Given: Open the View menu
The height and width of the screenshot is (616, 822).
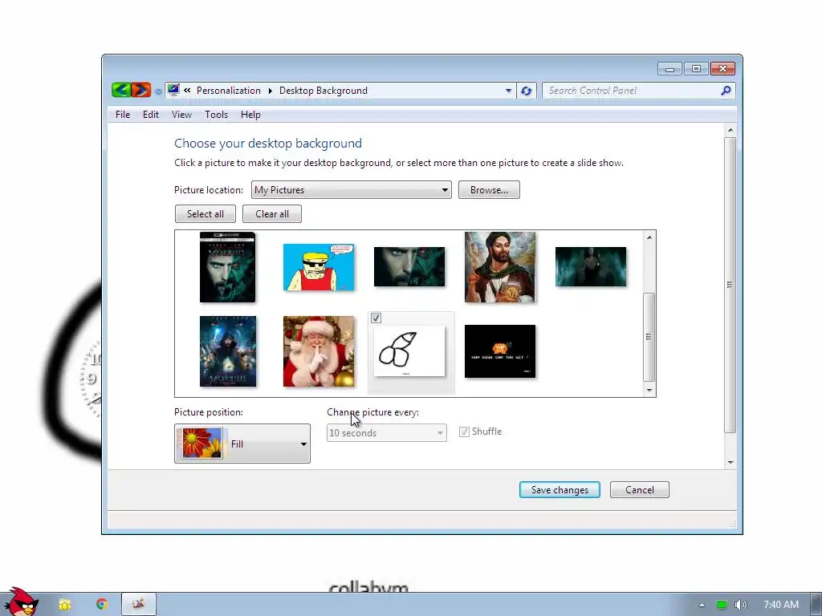Looking at the screenshot, I should click(182, 115).
